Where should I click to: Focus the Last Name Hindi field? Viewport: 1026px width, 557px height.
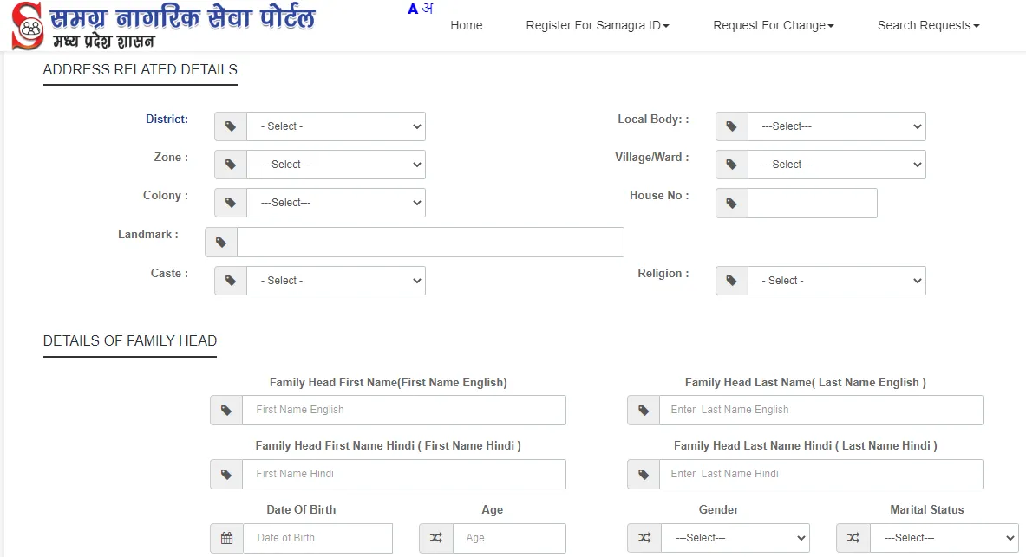(x=821, y=474)
